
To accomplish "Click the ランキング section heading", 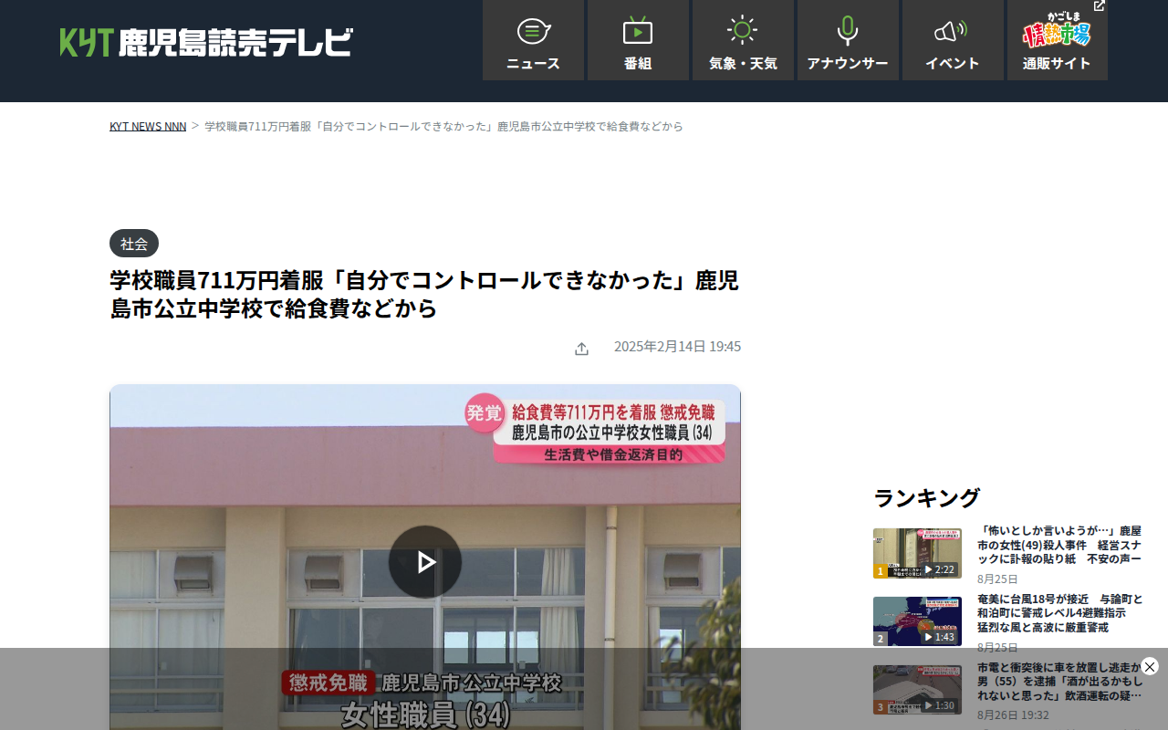I will coord(926,498).
